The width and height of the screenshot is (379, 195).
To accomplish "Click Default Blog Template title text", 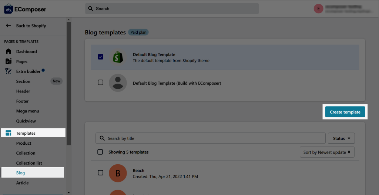I will point(154,55).
